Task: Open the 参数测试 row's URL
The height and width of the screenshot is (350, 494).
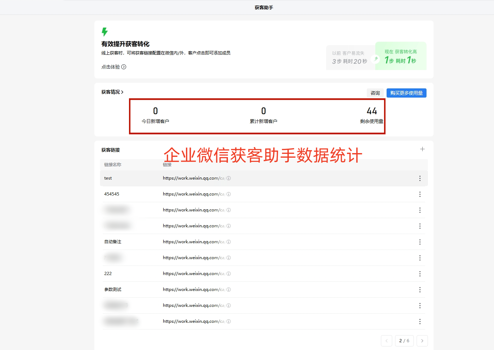Action: click(x=194, y=290)
